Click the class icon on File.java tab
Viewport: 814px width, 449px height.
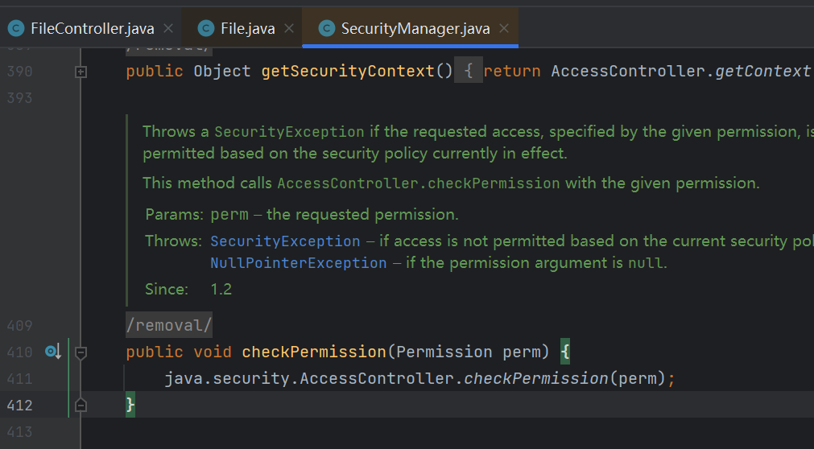206,28
